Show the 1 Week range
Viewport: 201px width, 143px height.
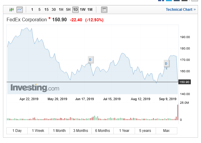click(38, 131)
